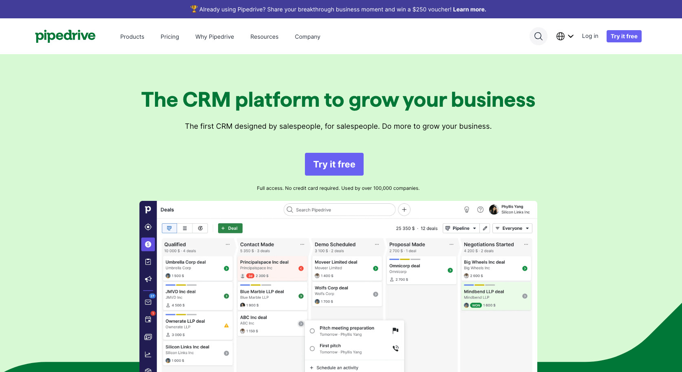Mark Pitch meeting preparation as done
Image resolution: width=682 pixels, height=372 pixels.
point(312,331)
